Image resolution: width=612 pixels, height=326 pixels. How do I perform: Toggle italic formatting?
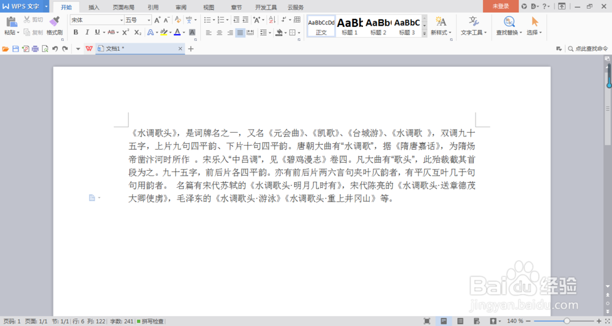(87, 32)
